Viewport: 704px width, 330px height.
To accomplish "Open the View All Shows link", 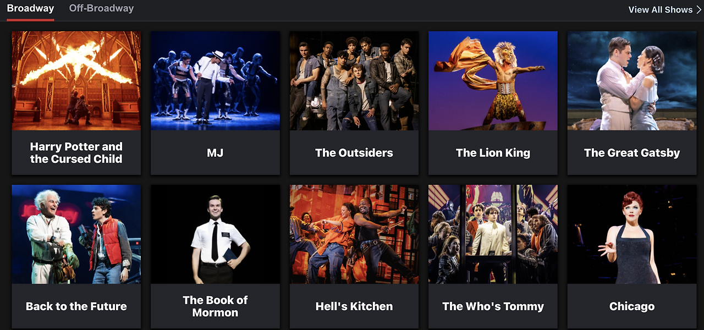I will point(661,9).
